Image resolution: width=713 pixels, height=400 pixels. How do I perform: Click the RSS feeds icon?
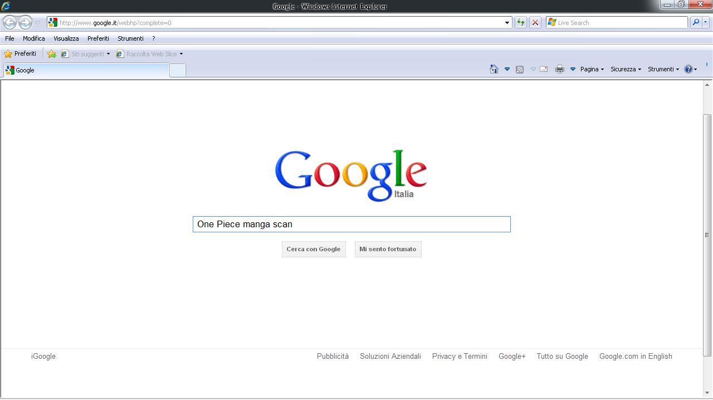tap(519, 69)
